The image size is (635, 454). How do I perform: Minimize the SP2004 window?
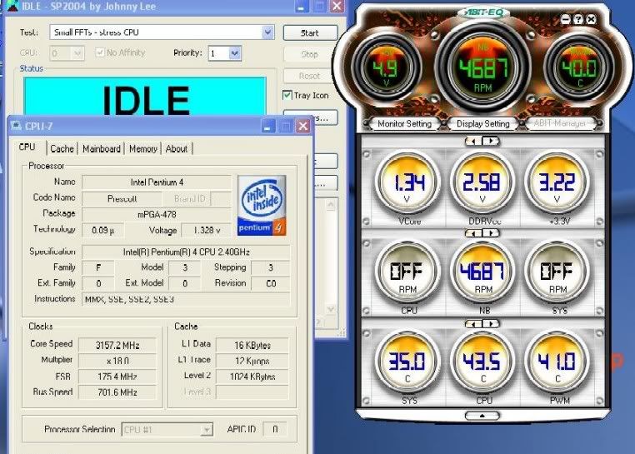pyautogui.click(x=301, y=6)
